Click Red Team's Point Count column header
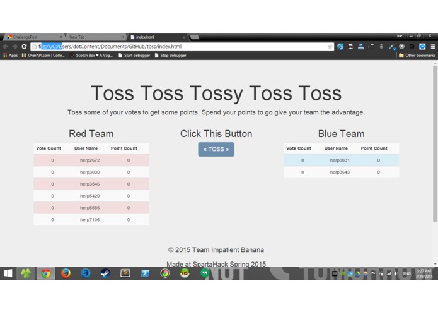 pyautogui.click(x=124, y=148)
